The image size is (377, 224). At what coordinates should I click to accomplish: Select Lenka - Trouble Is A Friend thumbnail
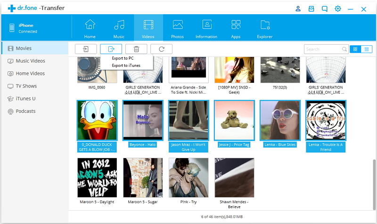tap(326, 120)
